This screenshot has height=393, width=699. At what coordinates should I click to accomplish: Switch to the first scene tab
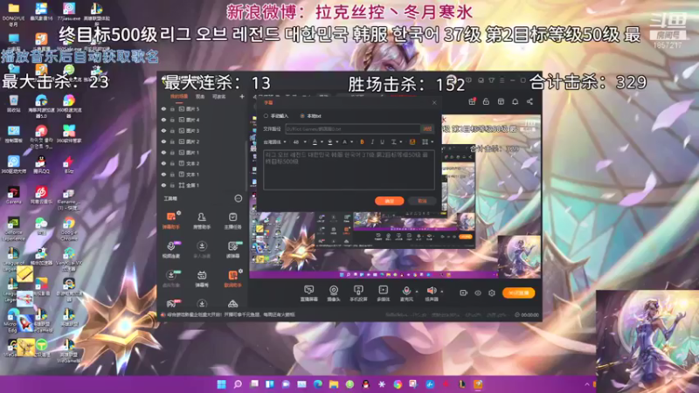tap(179, 96)
